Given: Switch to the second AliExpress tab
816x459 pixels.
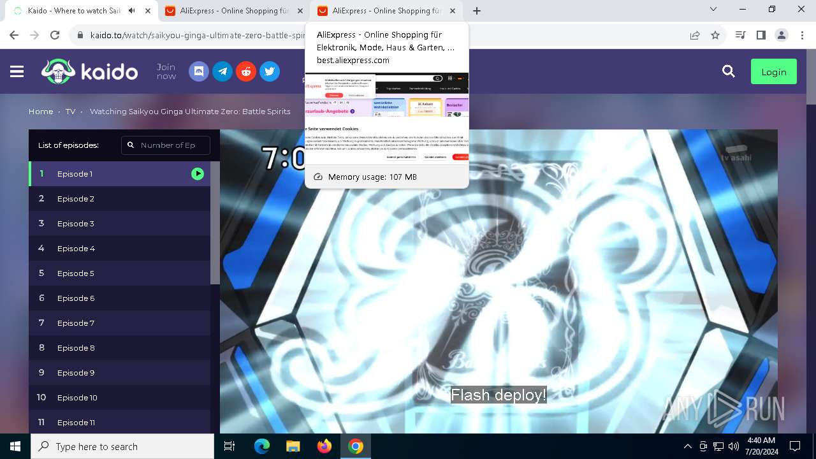Looking at the screenshot, I should click(x=233, y=11).
